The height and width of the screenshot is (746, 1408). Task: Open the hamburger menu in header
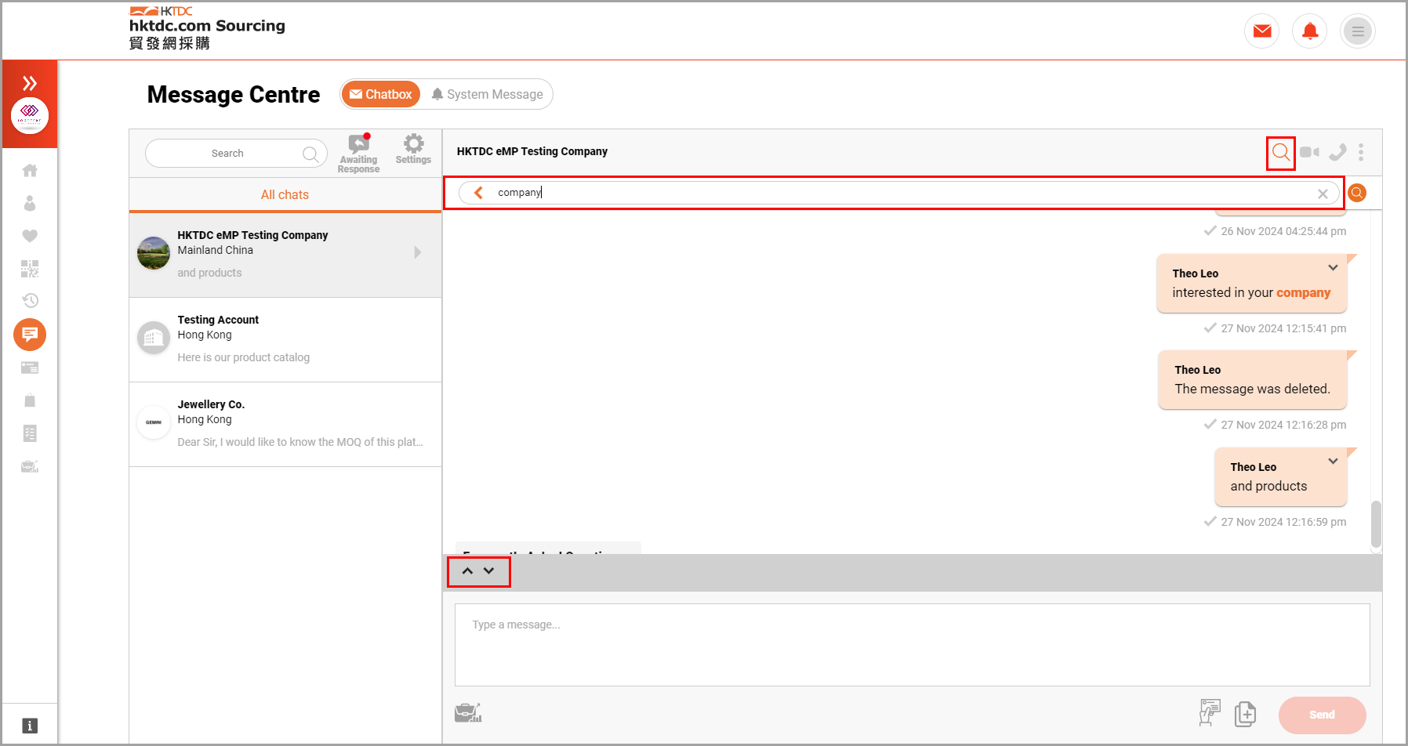point(1358,31)
